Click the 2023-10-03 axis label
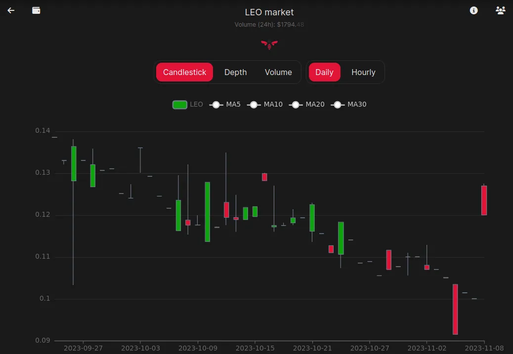This screenshot has height=354, width=513. coord(140,348)
